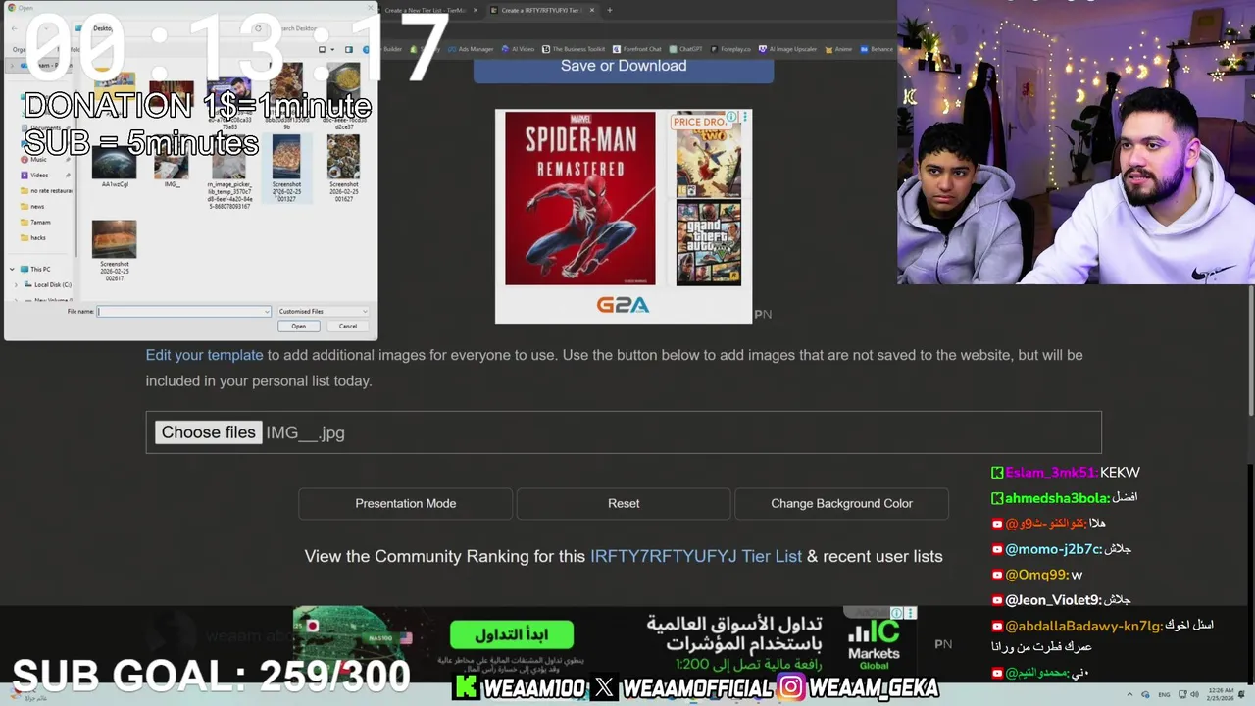Click the IC Markets Global logo

coord(873,643)
